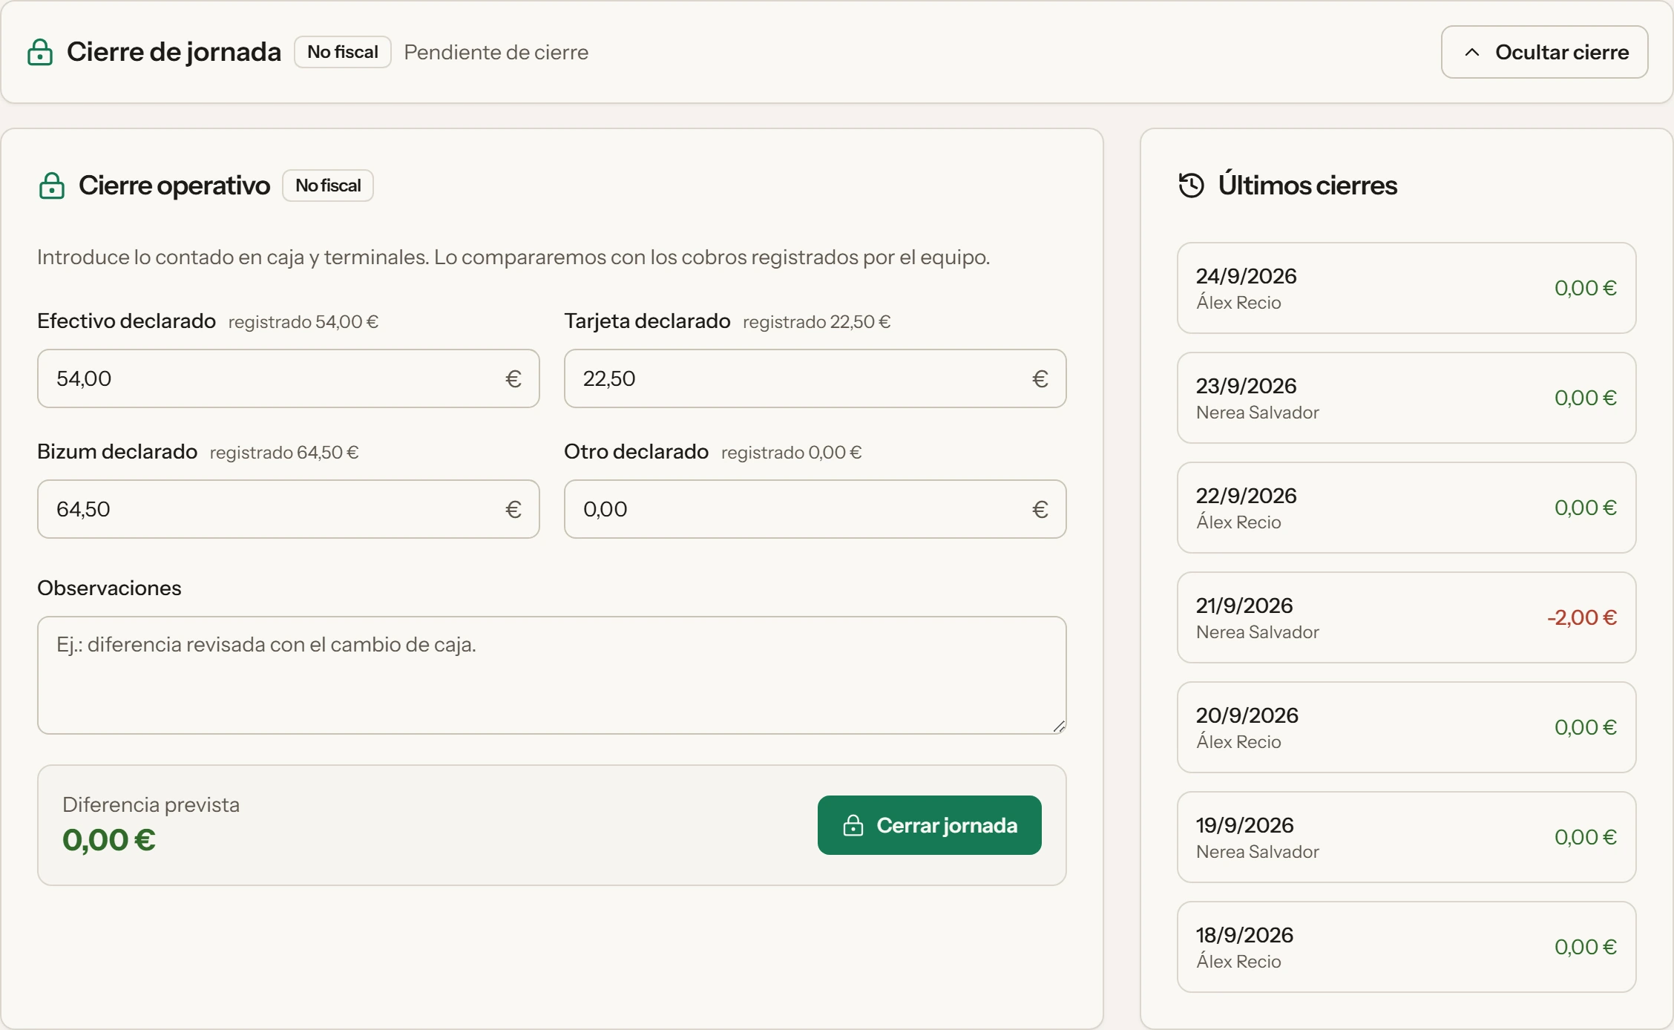Viewport: 1674px width, 1030px height.
Task: Click the euro symbol in Bizum declarado field
Action: 513,510
